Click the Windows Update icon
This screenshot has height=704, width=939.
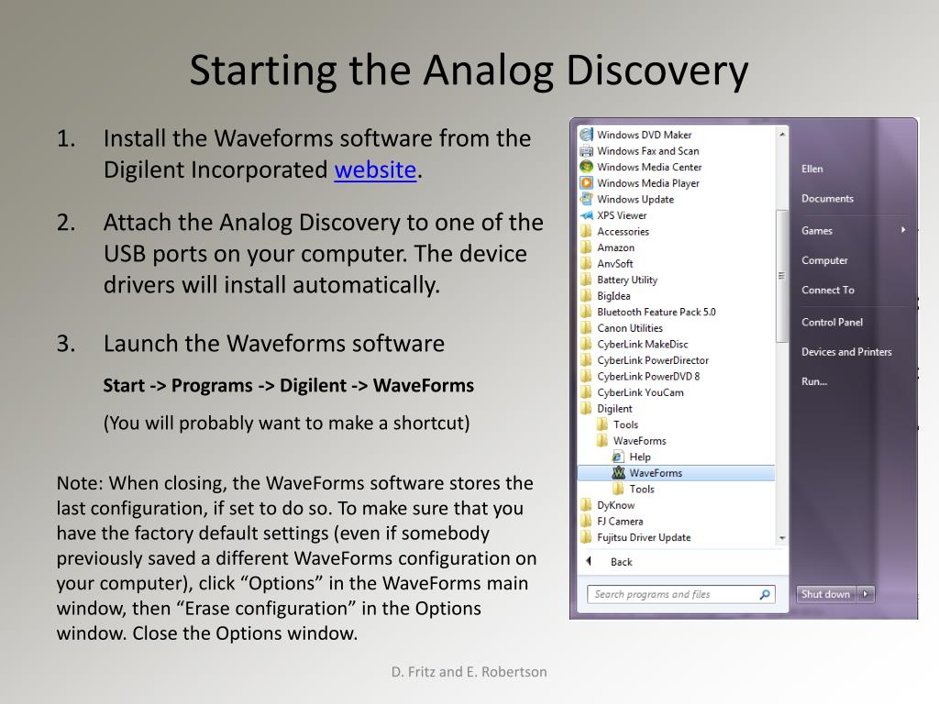point(586,199)
